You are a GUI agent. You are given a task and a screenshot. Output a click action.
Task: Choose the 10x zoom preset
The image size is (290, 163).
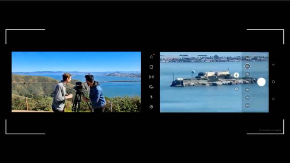click(248, 74)
